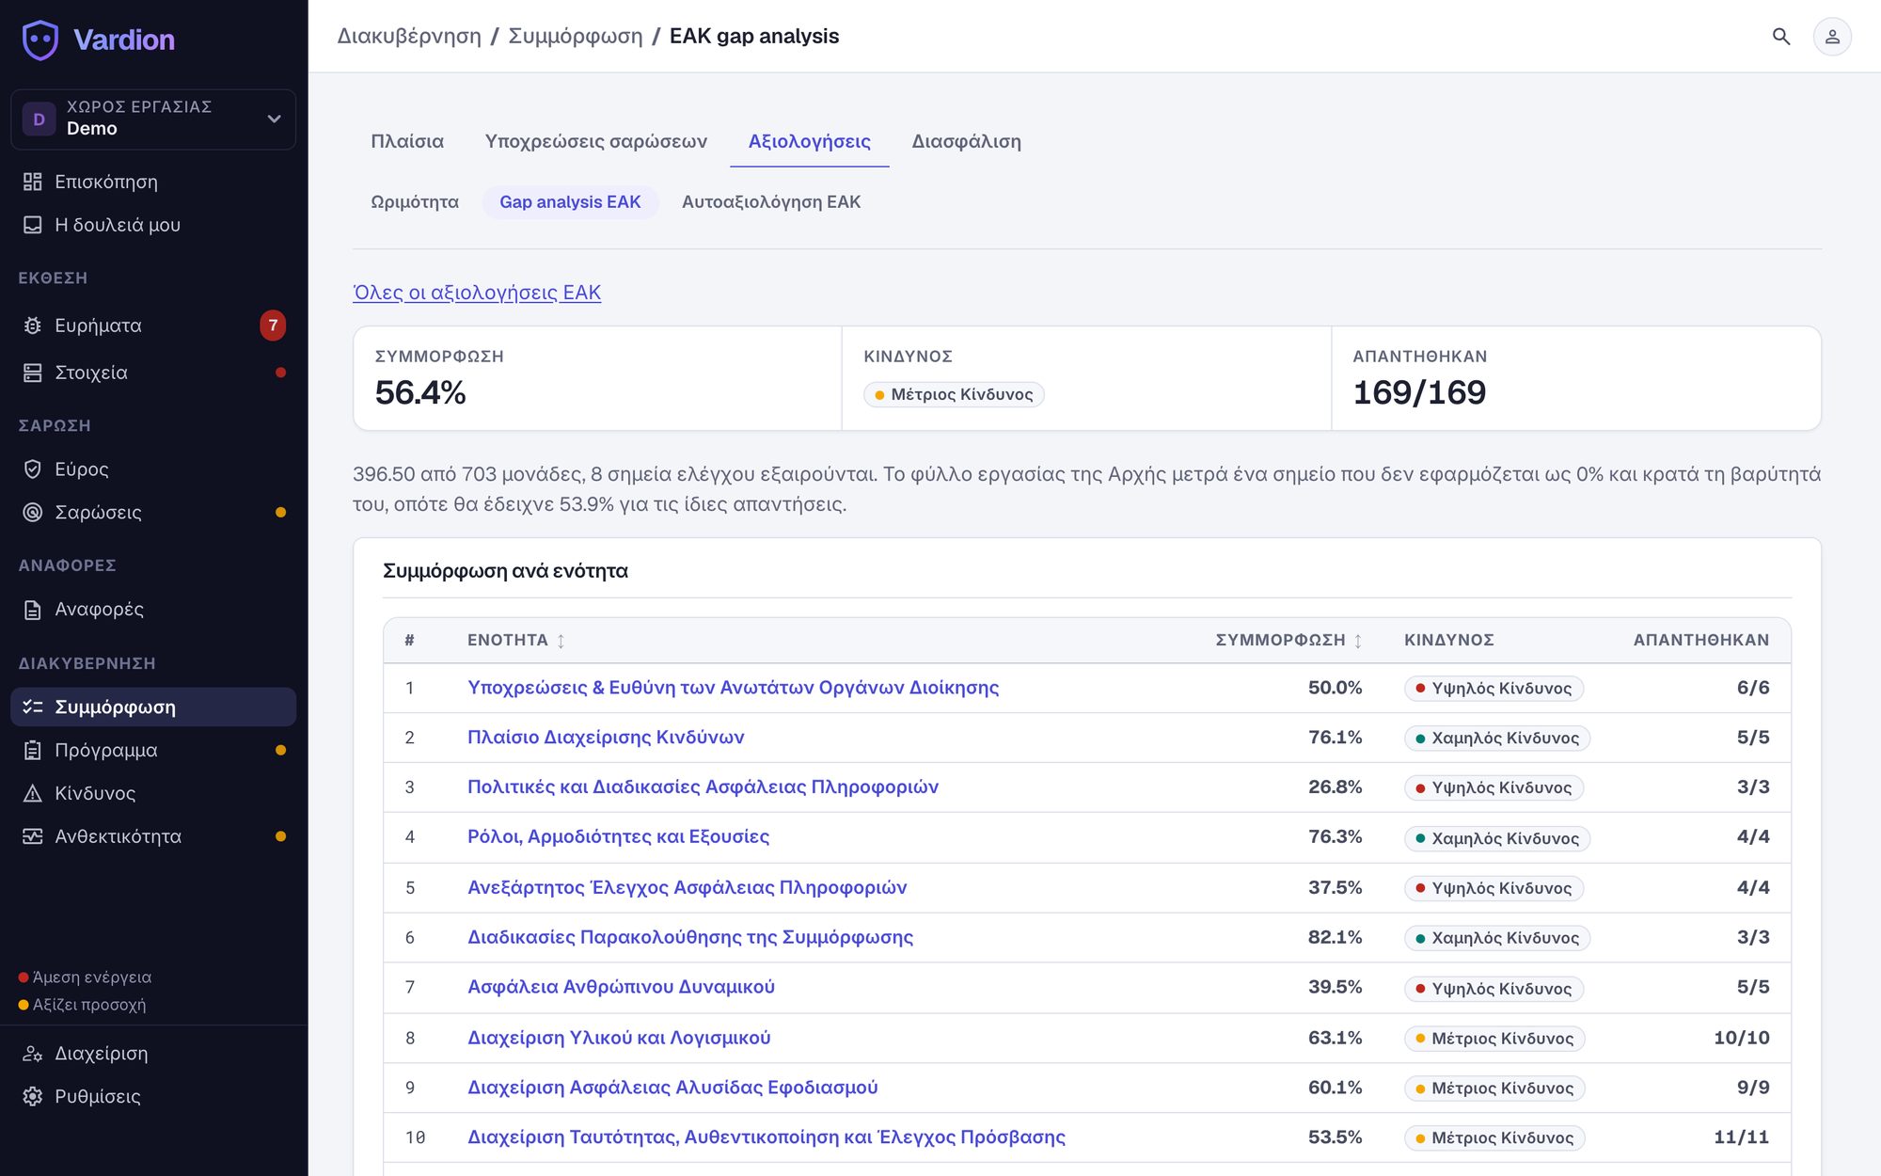Click the Πρόγραμμα clipboard icon

[33, 750]
